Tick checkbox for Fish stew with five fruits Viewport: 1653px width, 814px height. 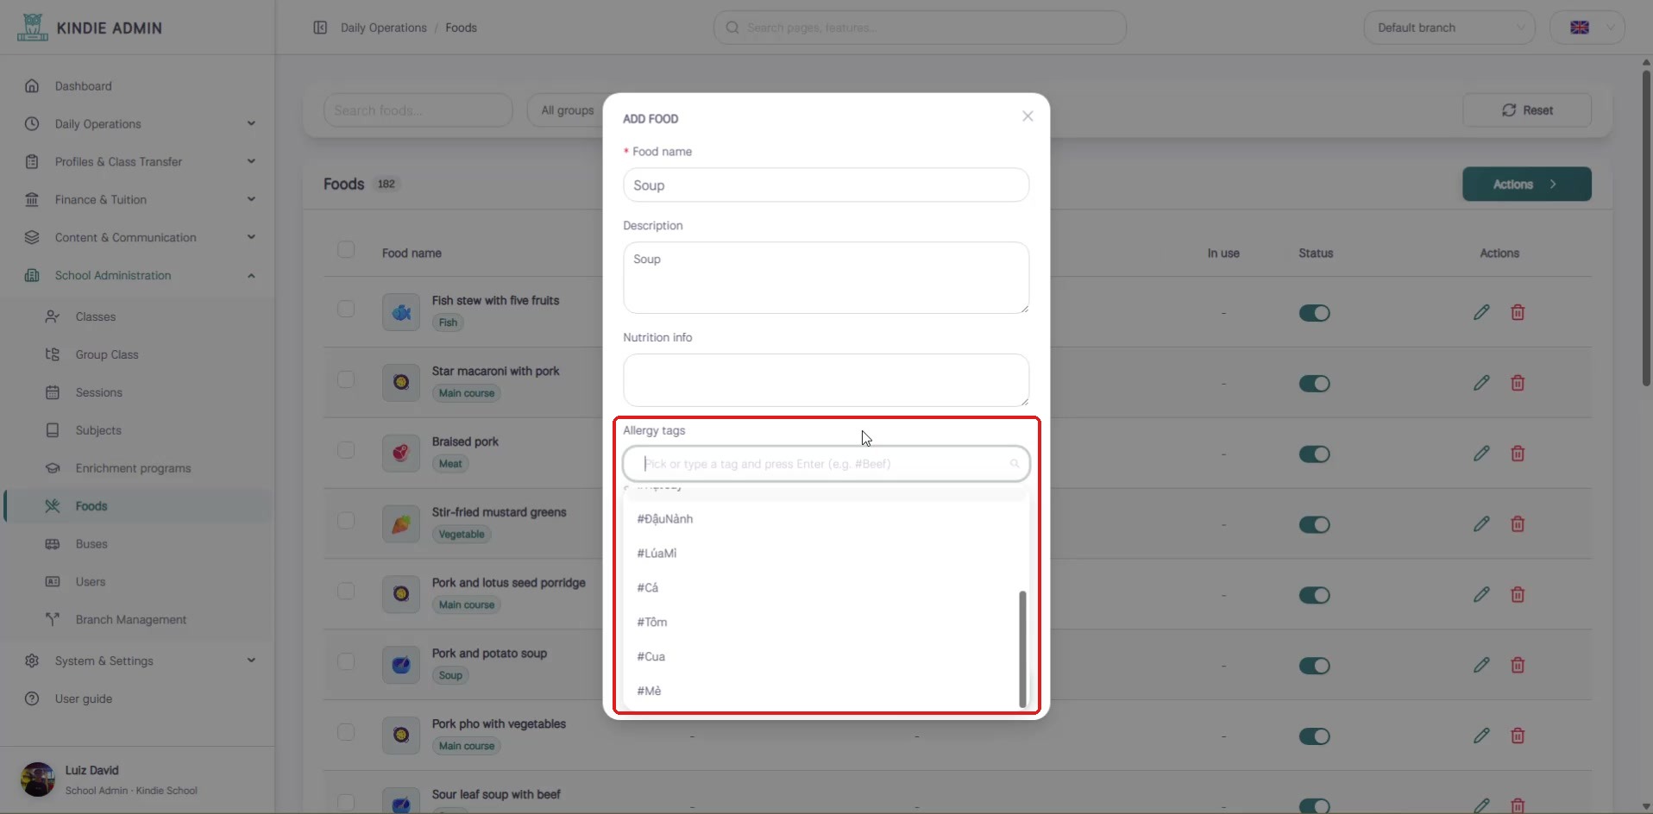coord(346,310)
